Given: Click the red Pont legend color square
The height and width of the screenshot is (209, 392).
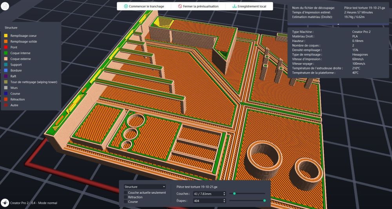Looking at the screenshot, I should 6,47.
